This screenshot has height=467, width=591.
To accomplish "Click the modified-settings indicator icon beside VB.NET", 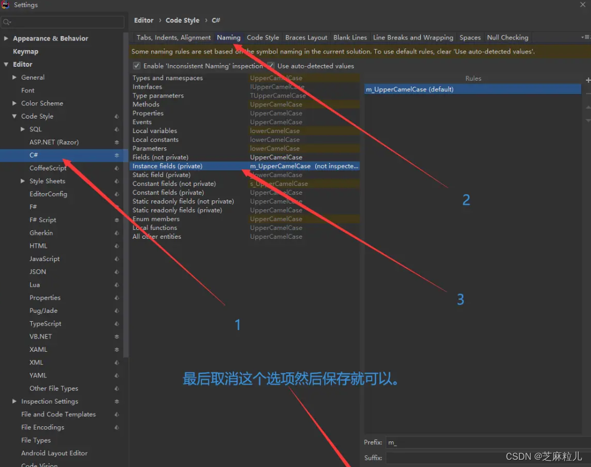I will point(116,336).
